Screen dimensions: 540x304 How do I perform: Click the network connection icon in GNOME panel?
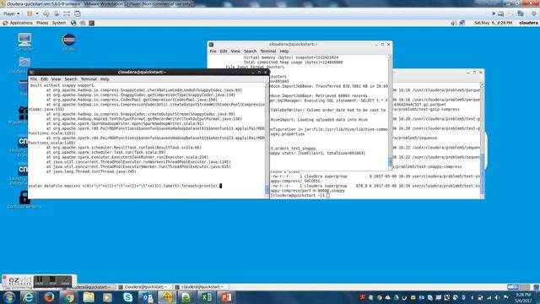point(462,23)
